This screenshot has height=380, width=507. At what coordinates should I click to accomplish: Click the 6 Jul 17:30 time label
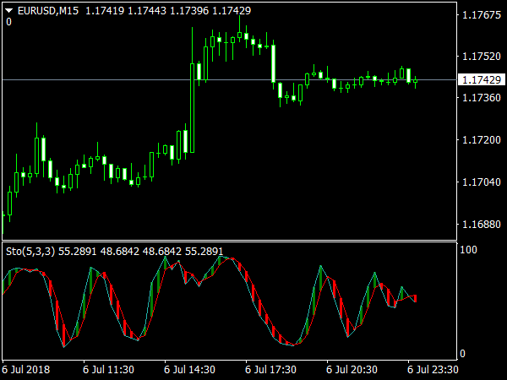[x=270, y=369]
